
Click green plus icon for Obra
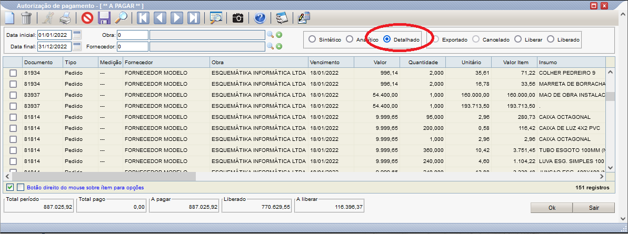(x=279, y=35)
